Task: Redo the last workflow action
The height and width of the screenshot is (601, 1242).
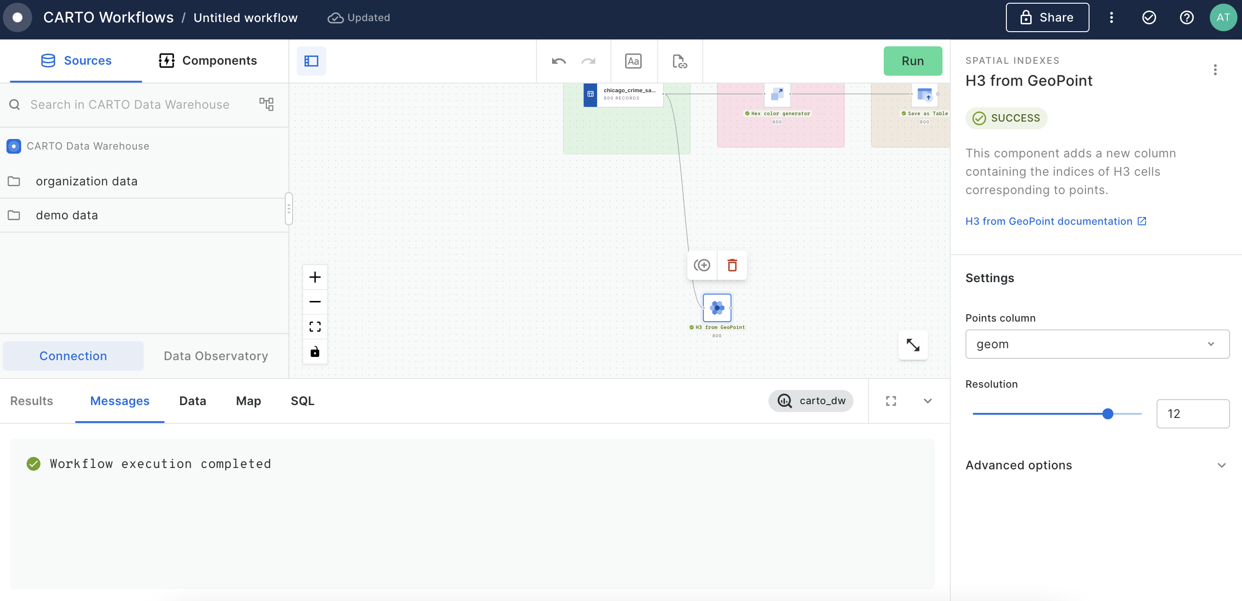Action: coord(588,61)
